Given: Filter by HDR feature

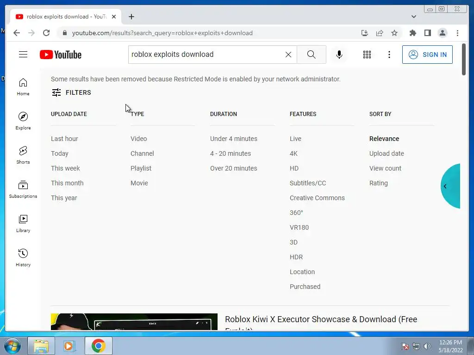Looking at the screenshot, I should [x=296, y=257].
